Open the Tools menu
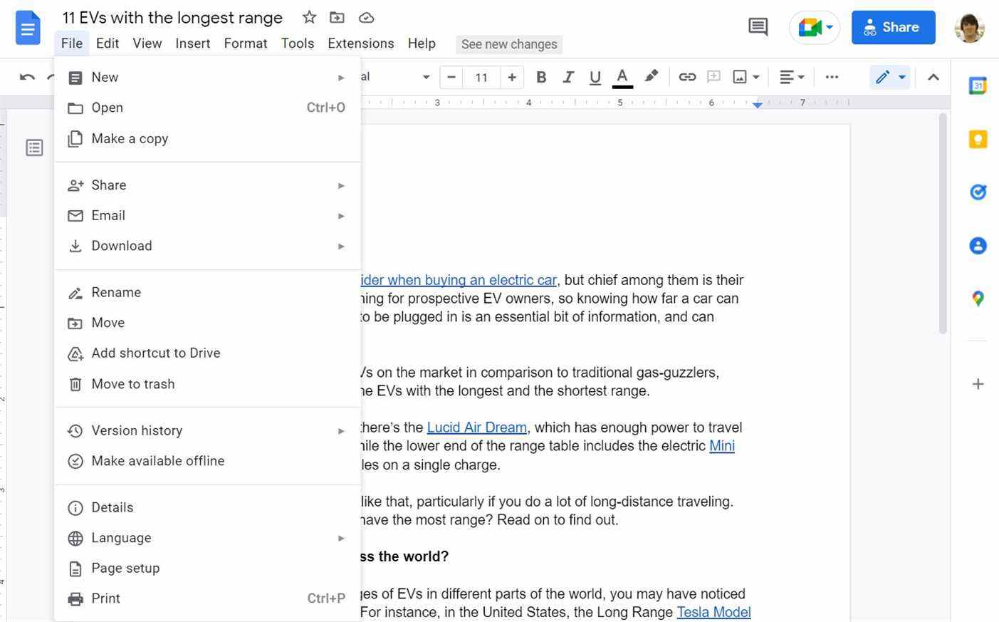This screenshot has height=622, width=999. 298,43
